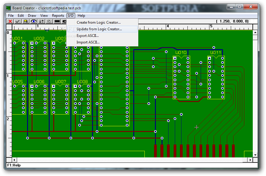
Task: Choose Create from Logic Creator...
Action: coord(102,22)
